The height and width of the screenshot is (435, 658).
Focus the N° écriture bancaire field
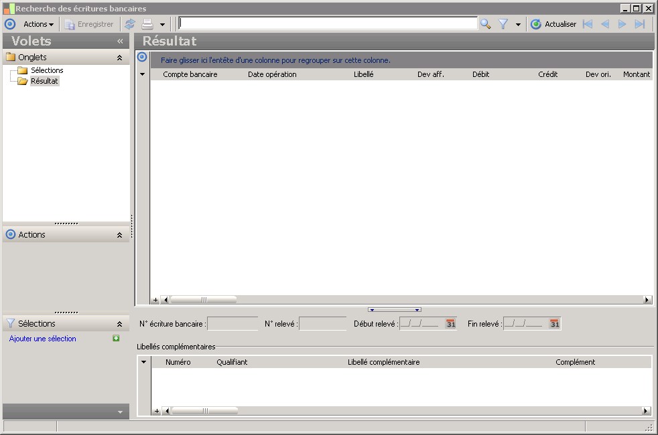tap(233, 323)
